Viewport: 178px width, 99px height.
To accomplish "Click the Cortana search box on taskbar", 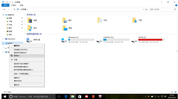I will coord(32,96).
